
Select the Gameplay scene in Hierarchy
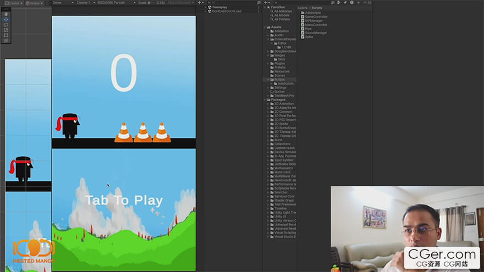tap(219, 7)
